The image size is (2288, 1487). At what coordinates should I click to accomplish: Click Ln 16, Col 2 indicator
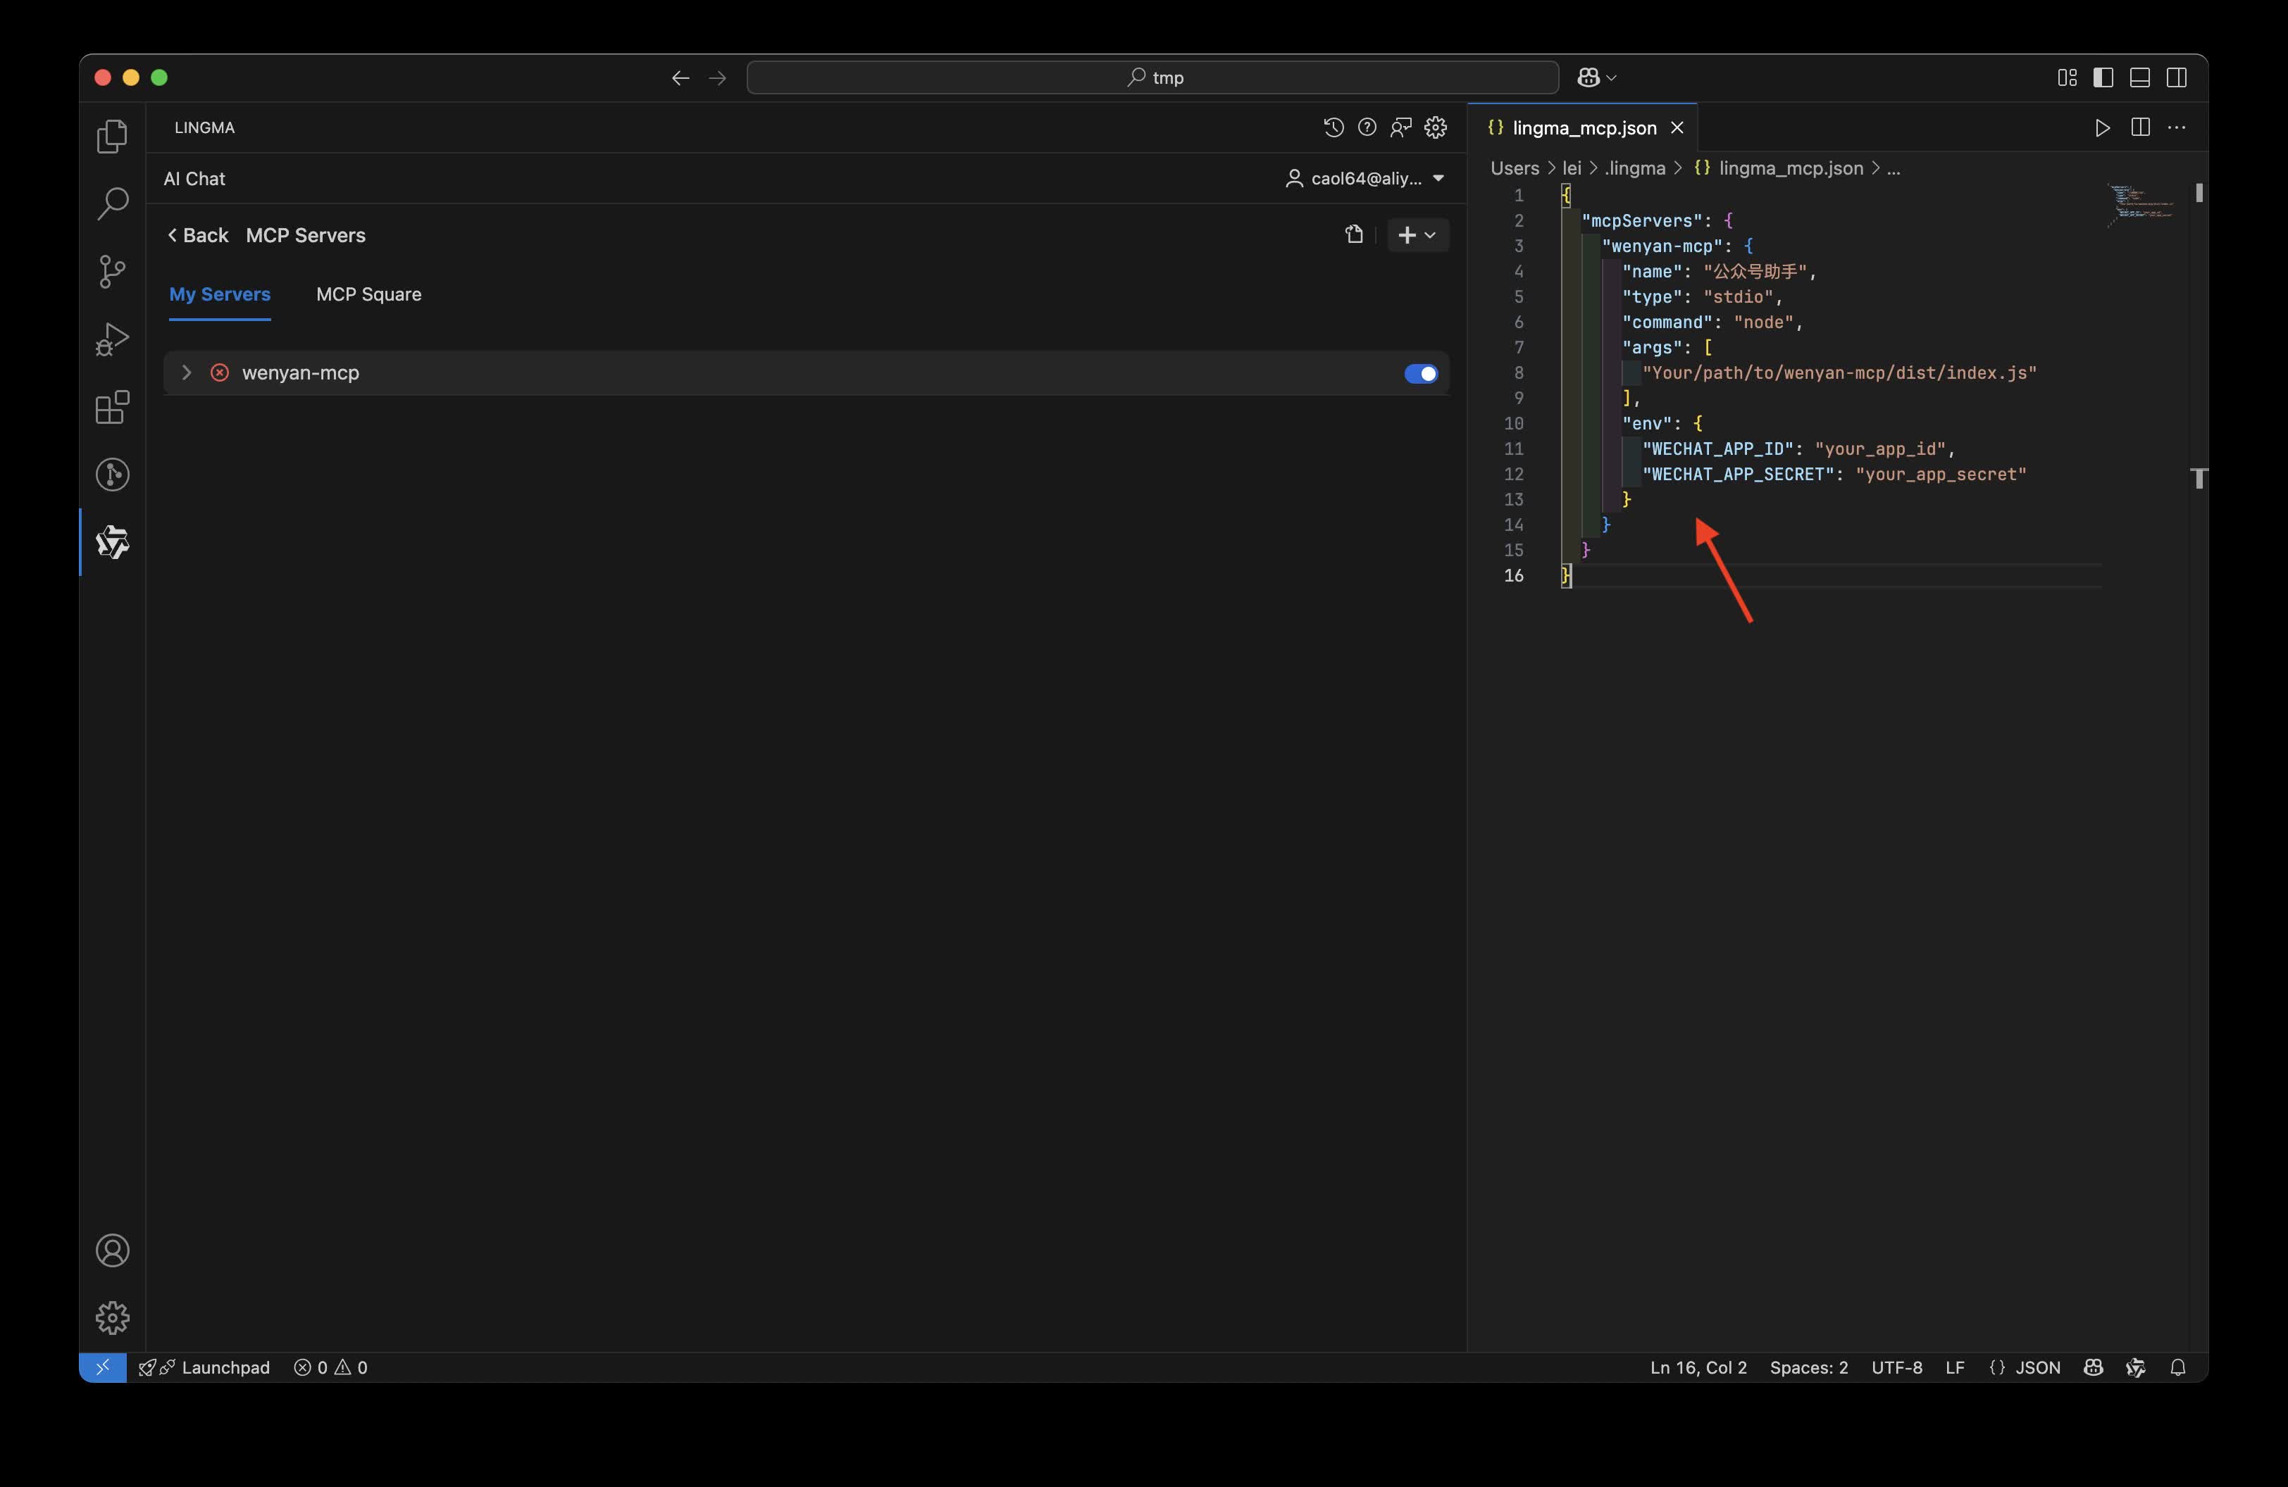tap(1698, 1367)
